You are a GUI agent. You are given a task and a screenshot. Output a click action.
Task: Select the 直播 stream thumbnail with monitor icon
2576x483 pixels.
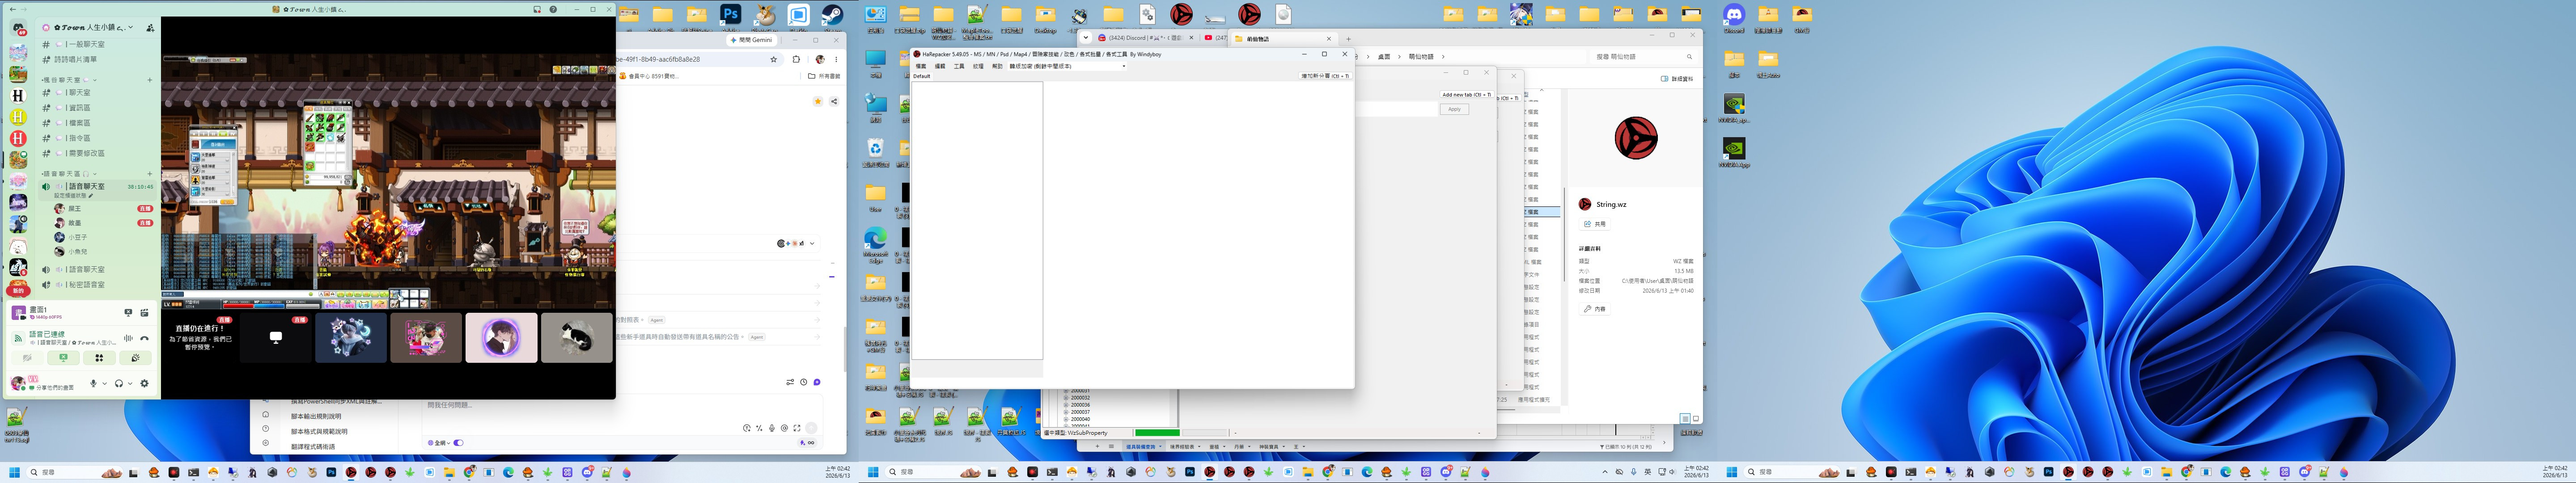[x=276, y=337]
